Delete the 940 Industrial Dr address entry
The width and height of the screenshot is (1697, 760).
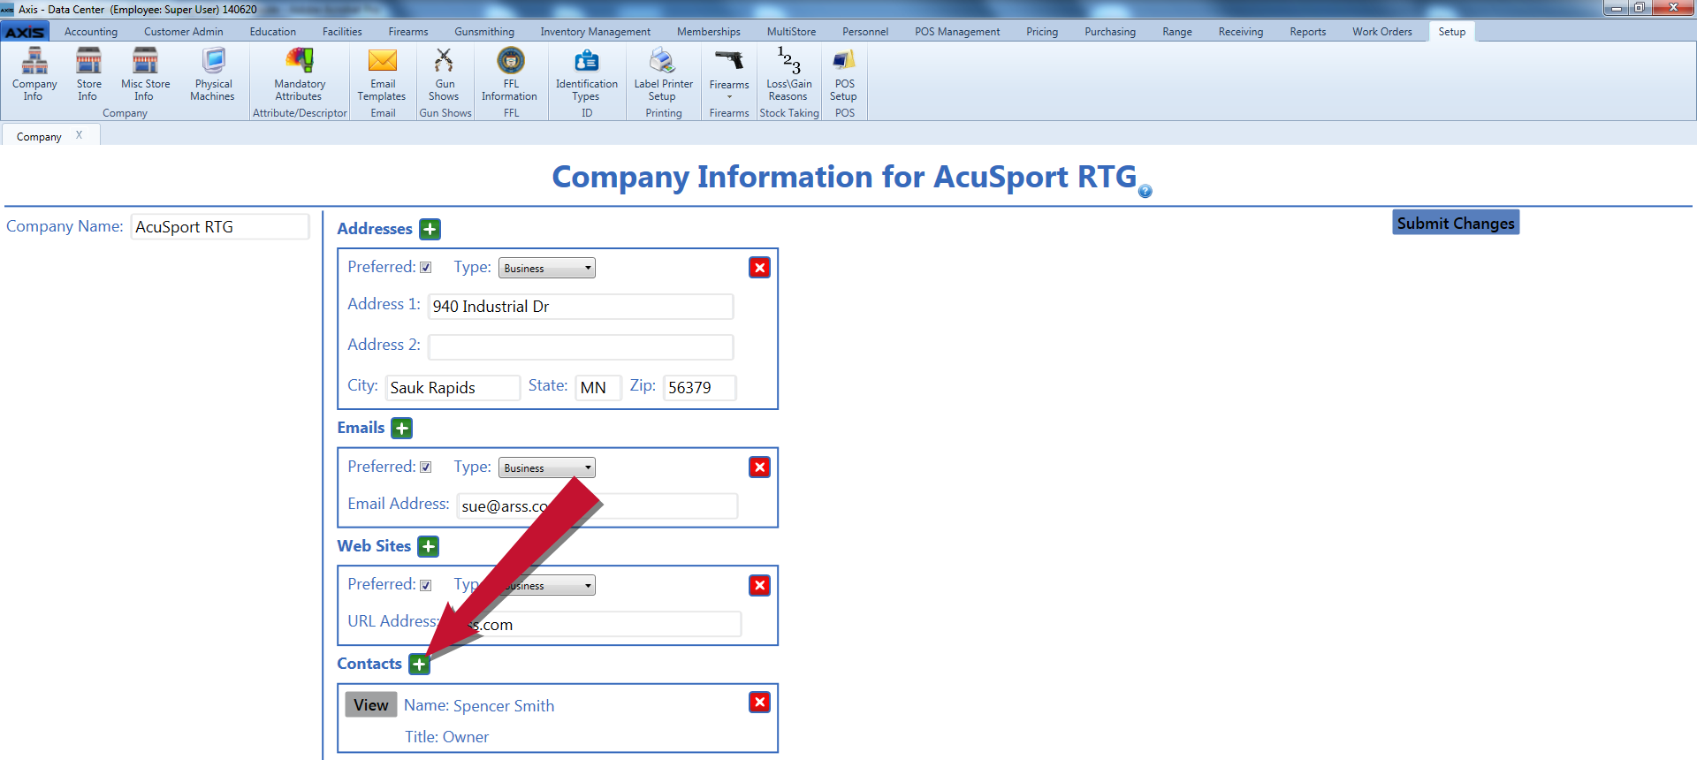click(x=759, y=268)
